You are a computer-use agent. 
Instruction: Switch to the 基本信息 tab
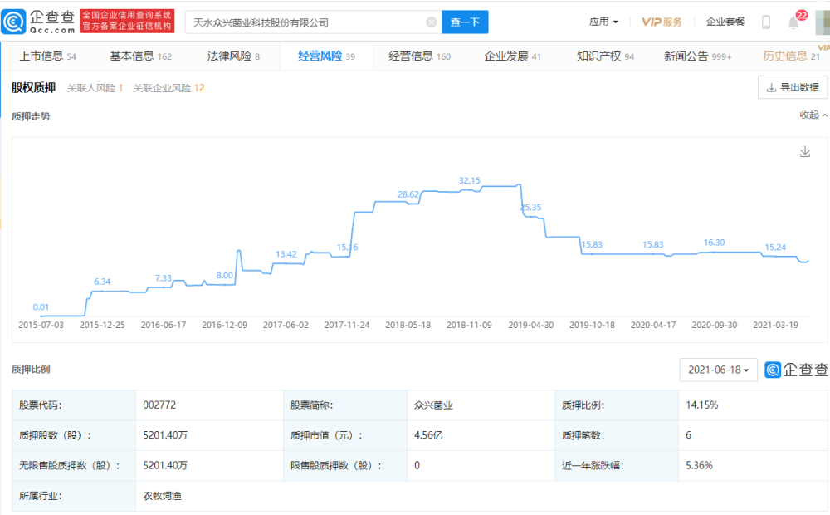[x=140, y=56]
